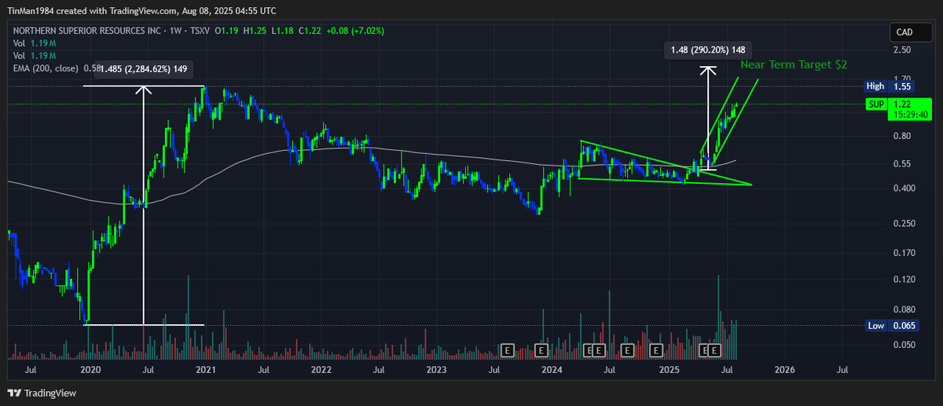Click the 2025 label on time axis
Image resolution: width=943 pixels, height=406 pixels.
point(669,369)
